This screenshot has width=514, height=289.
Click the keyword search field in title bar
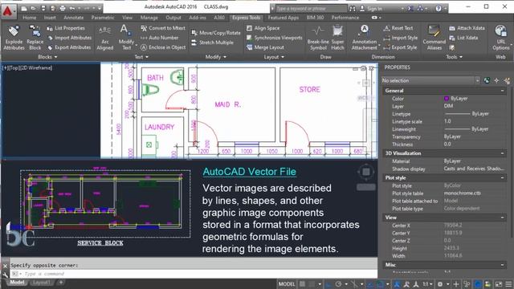[311, 9]
